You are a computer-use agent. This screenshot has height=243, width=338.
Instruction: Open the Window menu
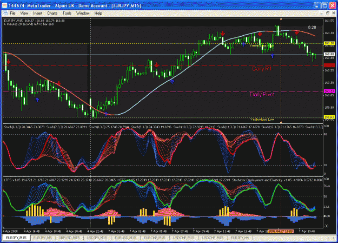tap(83, 13)
